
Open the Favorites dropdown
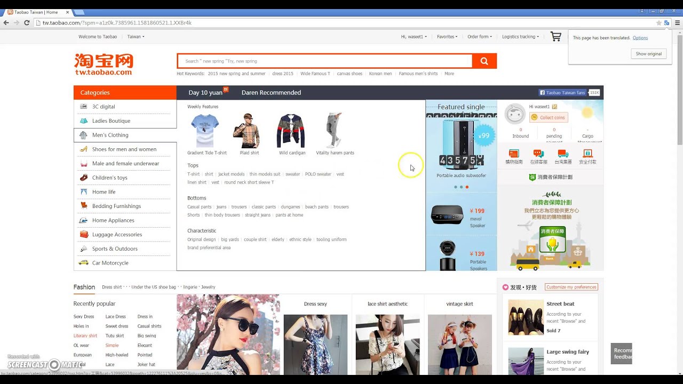447,37
